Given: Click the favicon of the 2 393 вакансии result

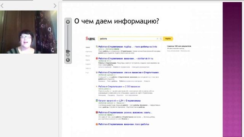Looking at the screenshot, I should coord(96,86).
